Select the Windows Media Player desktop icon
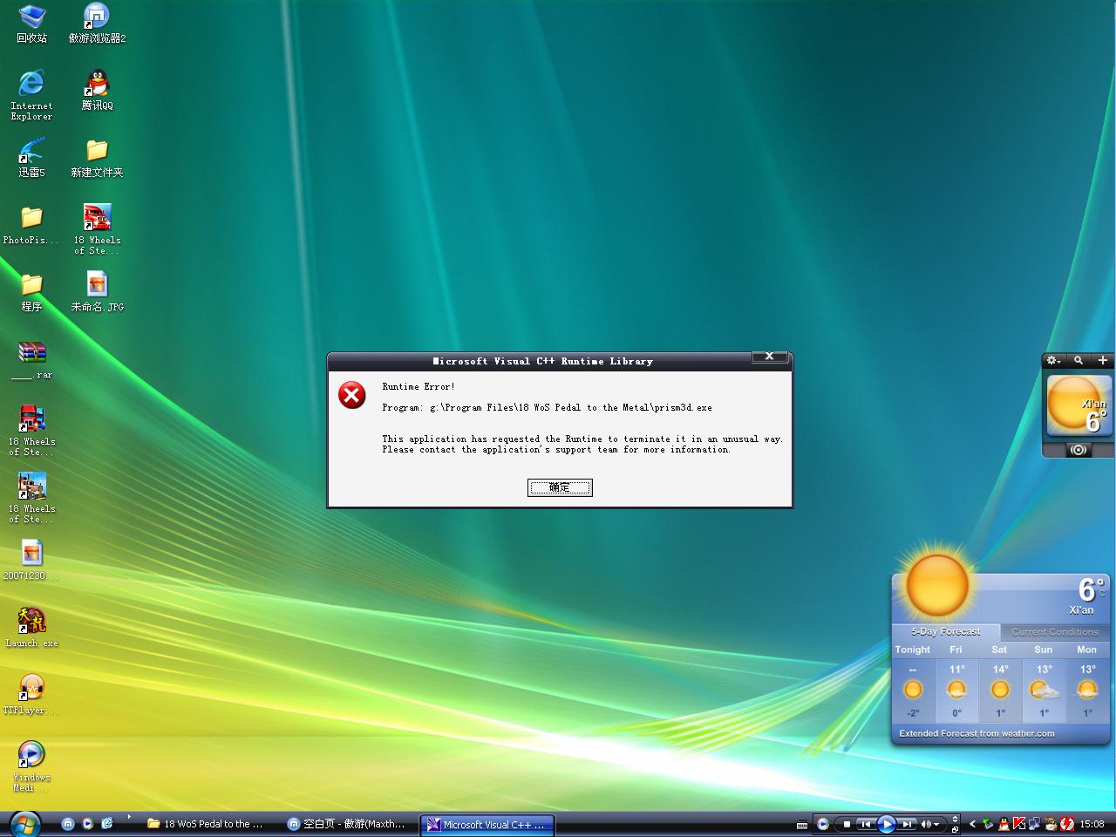Screen dimensions: 1116x837 (x=31, y=755)
